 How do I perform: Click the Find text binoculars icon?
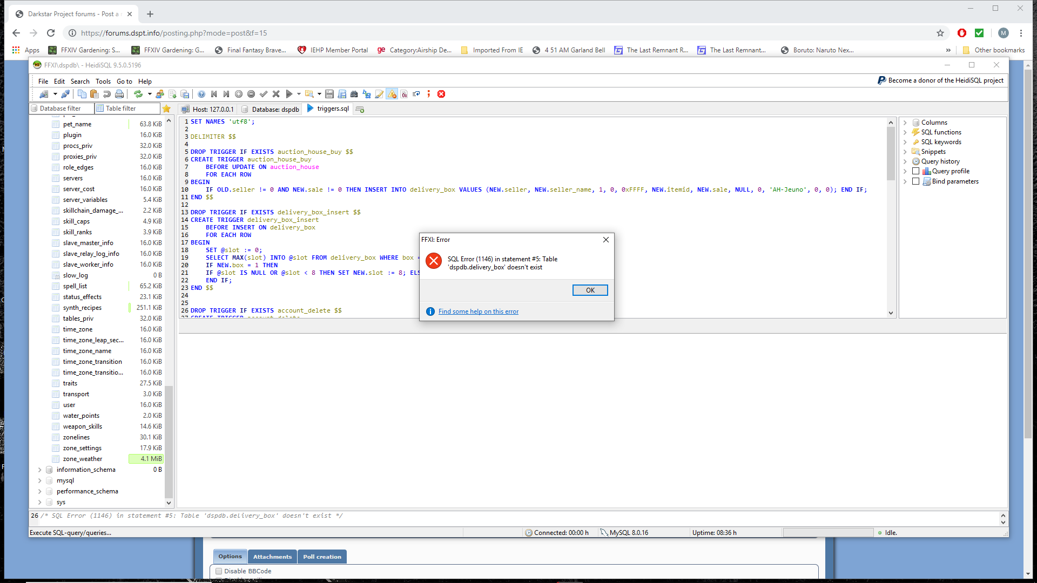tap(354, 94)
